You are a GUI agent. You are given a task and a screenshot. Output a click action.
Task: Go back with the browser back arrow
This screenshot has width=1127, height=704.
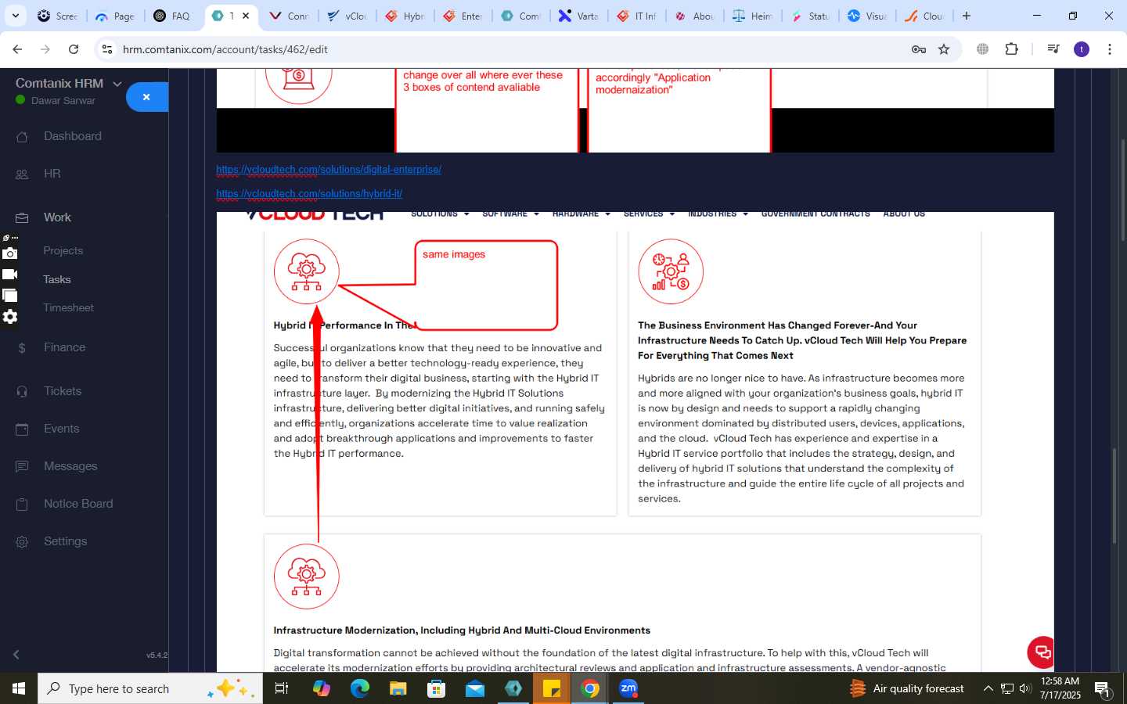[x=17, y=49]
